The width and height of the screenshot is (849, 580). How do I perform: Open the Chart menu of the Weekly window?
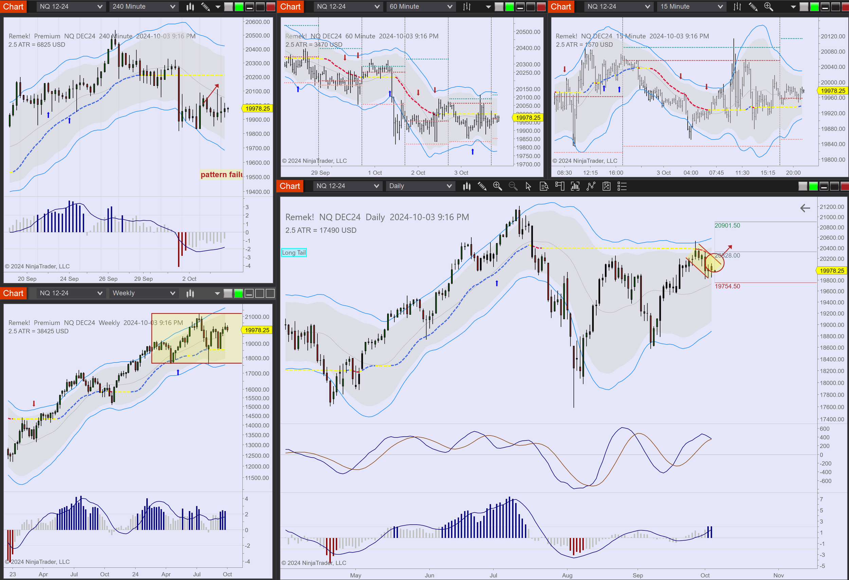pos(13,293)
